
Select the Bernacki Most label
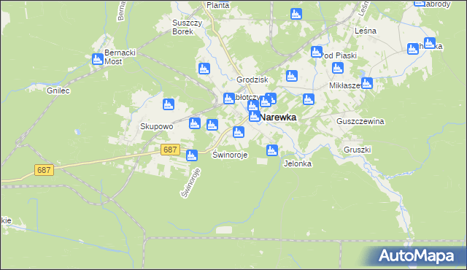tap(120, 57)
